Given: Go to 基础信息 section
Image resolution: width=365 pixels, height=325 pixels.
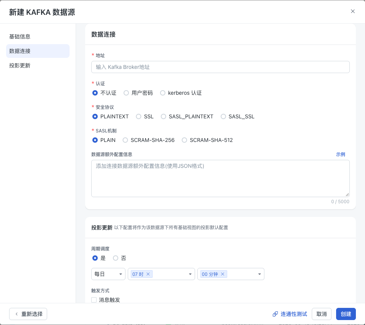Looking at the screenshot, I should pyautogui.click(x=38, y=37).
